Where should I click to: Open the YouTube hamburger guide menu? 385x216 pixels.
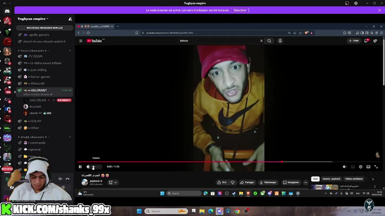point(81,41)
